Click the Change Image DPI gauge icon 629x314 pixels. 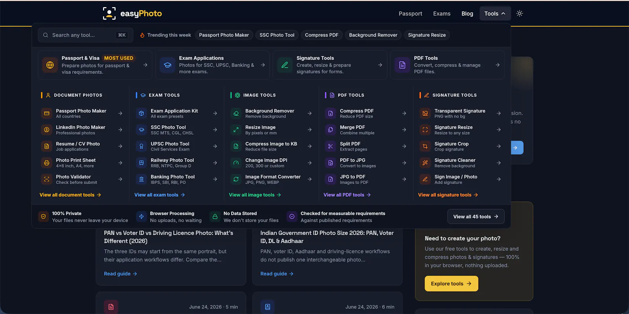[236, 162]
